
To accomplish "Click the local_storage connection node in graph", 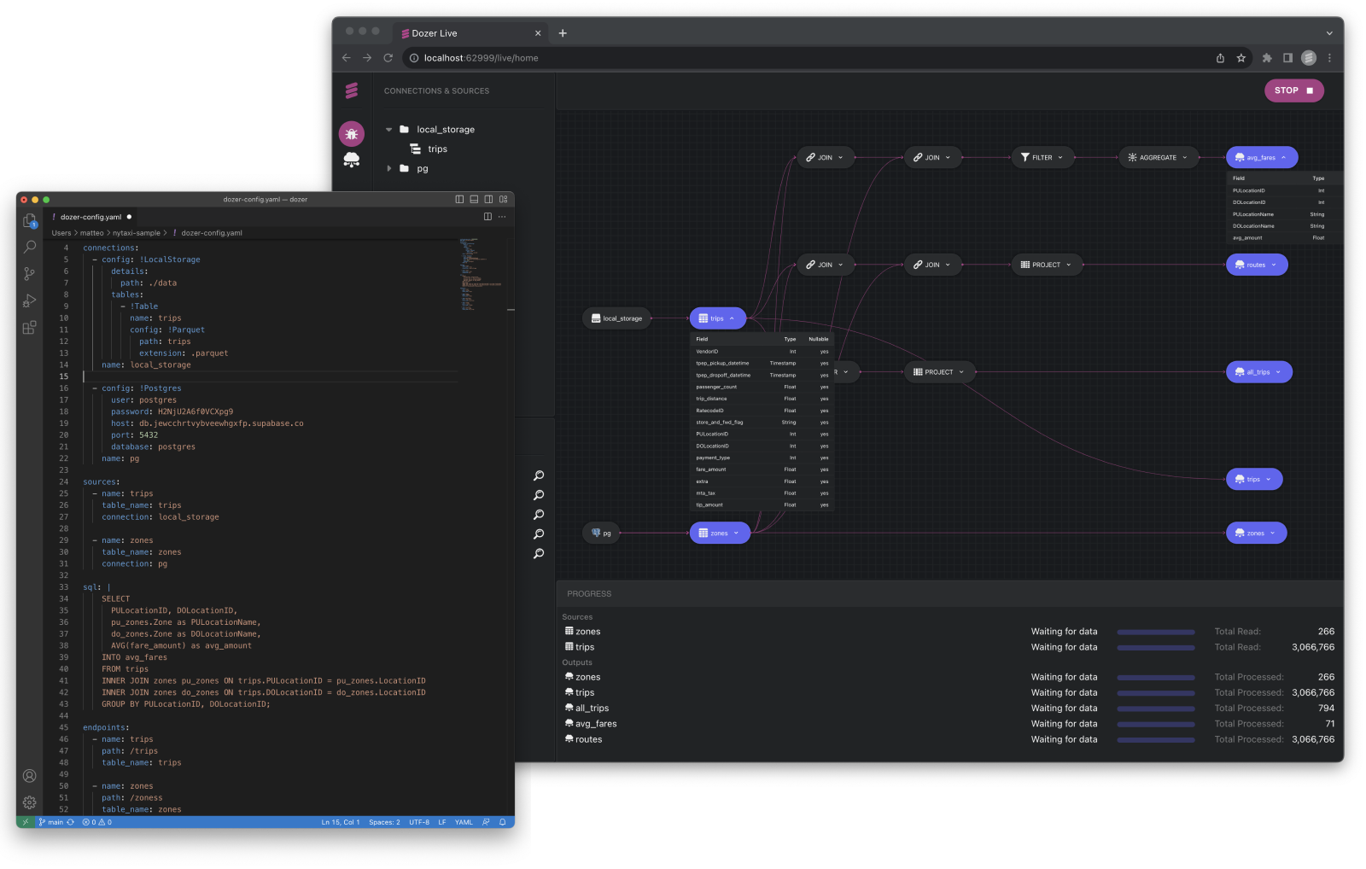I will tap(617, 318).
